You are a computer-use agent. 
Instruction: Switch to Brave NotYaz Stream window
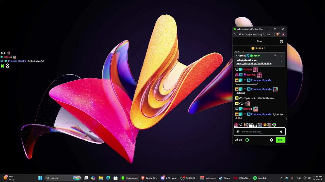tap(149, 178)
